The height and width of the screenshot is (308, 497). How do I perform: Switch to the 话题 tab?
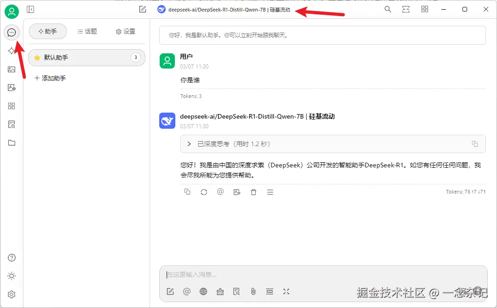(87, 31)
